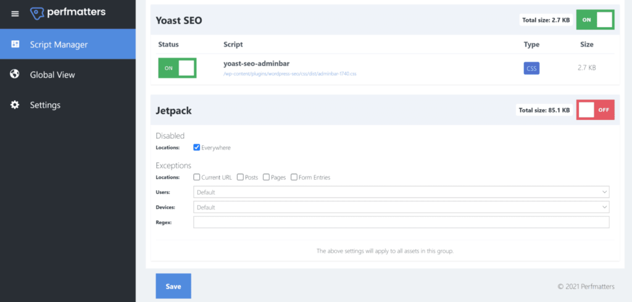Click the Settings gear icon
Viewport: 632px width, 302px height.
coord(15,105)
